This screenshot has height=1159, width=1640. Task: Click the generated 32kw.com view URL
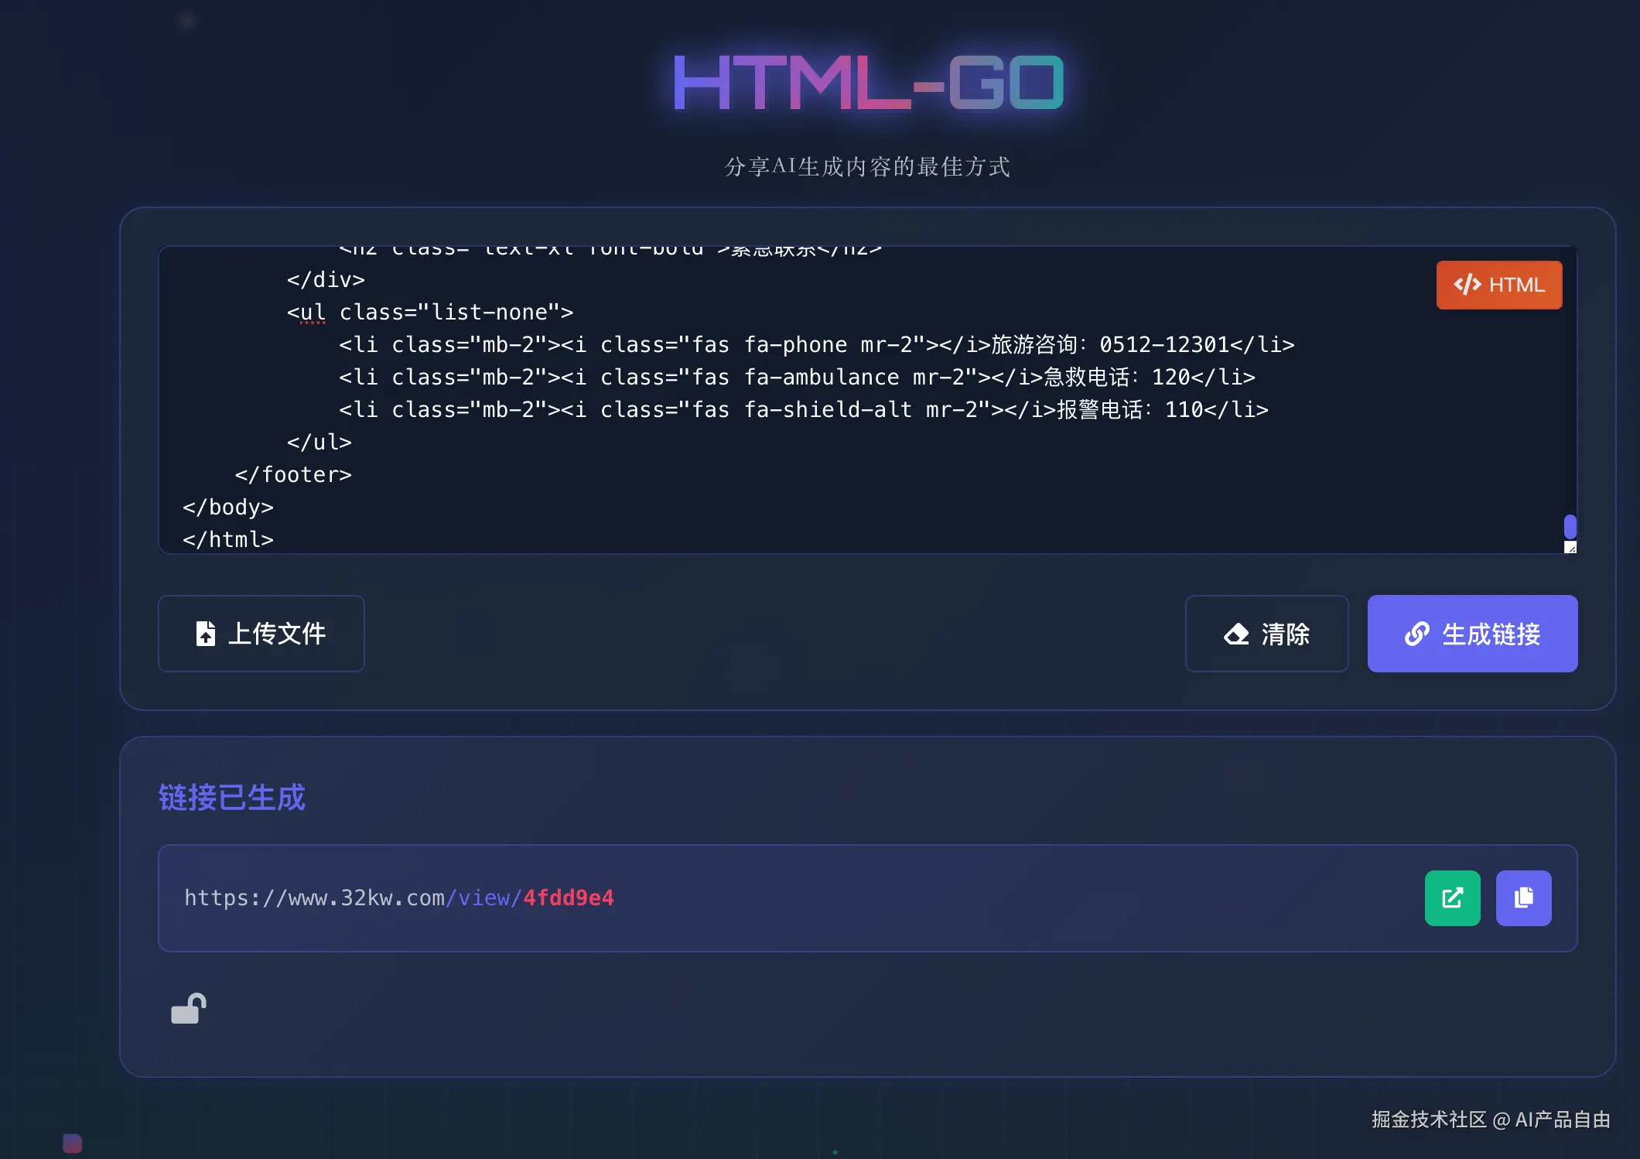(399, 897)
